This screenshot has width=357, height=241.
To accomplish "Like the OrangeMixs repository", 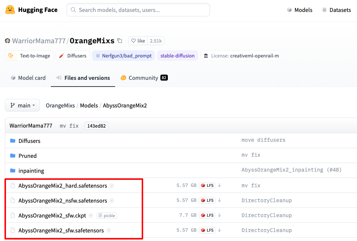I will [x=138, y=41].
